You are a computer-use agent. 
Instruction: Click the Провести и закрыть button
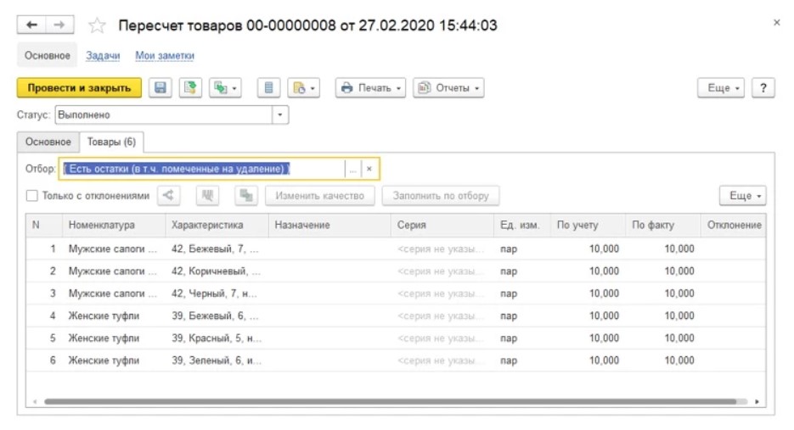[79, 87]
